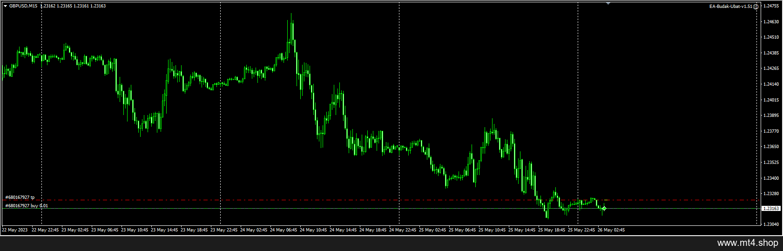The height and width of the screenshot is (251, 783).
Task: Click the 1.23040 price axis label
Action: pyautogui.click(x=771, y=224)
